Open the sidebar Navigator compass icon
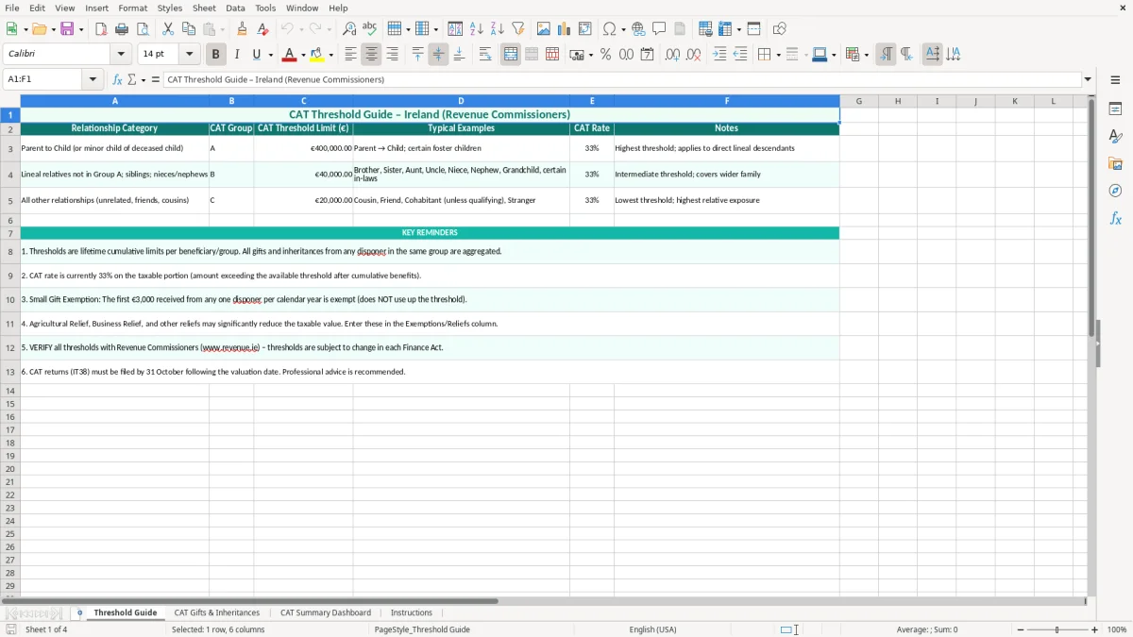The image size is (1133, 637). click(1115, 192)
